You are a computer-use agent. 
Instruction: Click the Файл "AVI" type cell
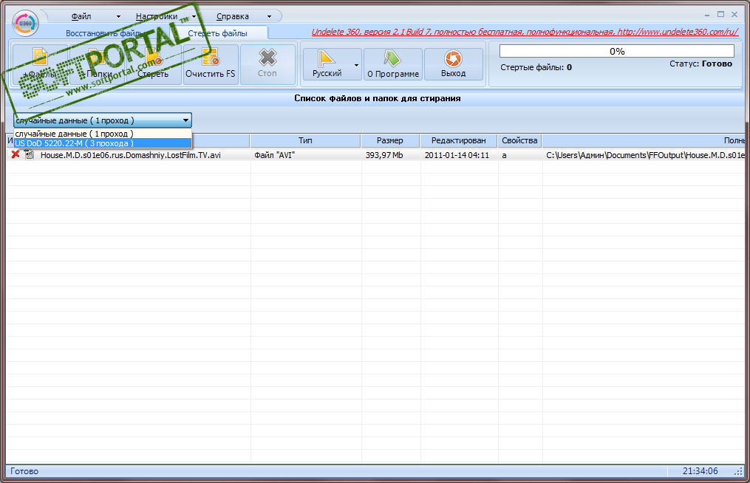pyautogui.click(x=275, y=155)
